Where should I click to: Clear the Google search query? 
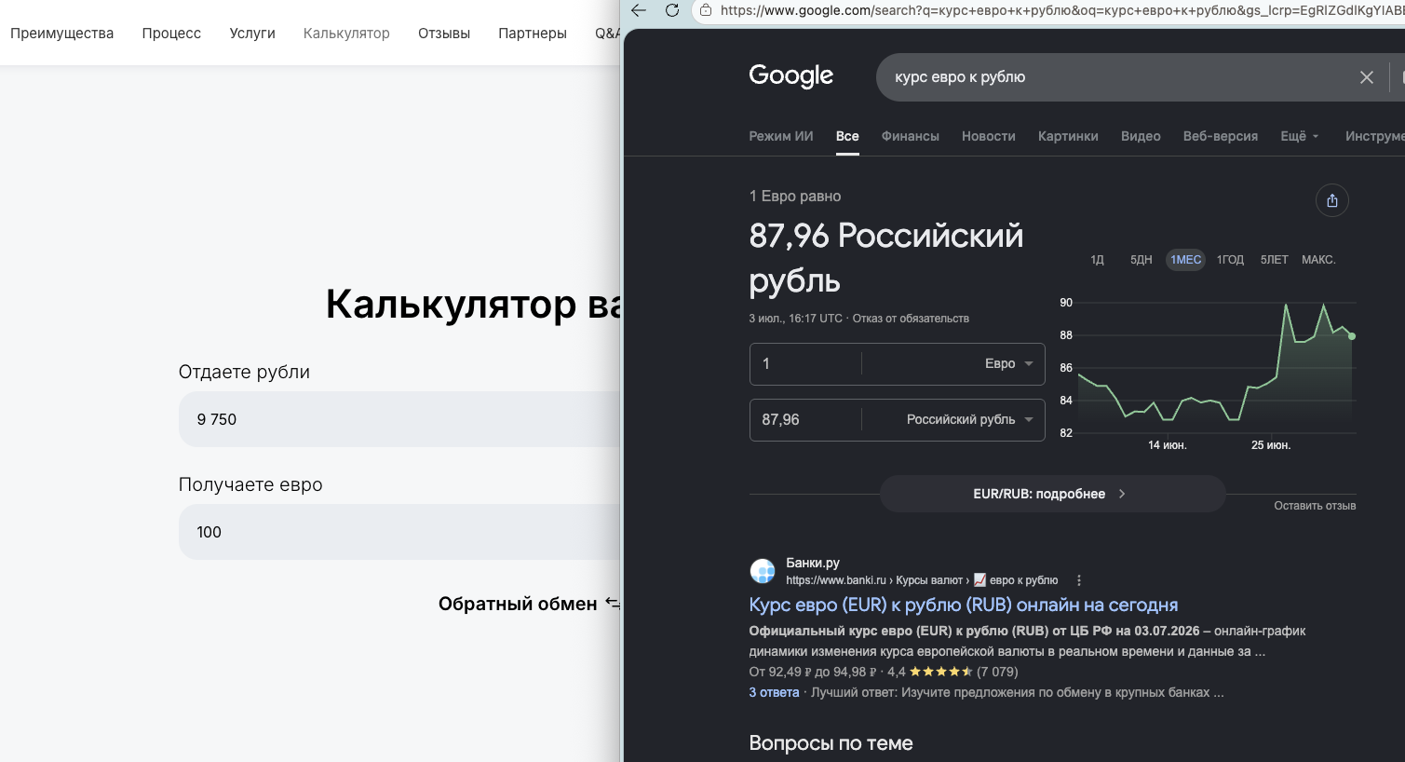pos(1366,77)
